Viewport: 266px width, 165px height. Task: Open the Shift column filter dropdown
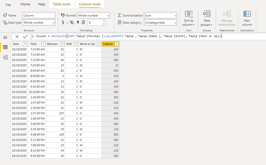(x=76, y=44)
